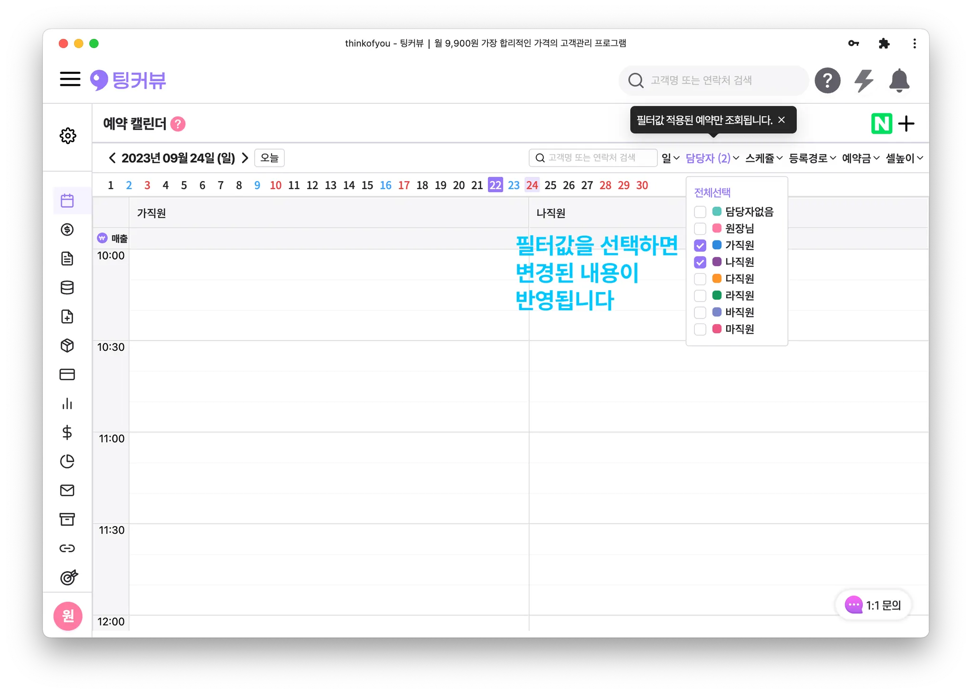Screen dimensions: 972x694
Task: Click the credit card sidebar icon
Action: [x=67, y=374]
